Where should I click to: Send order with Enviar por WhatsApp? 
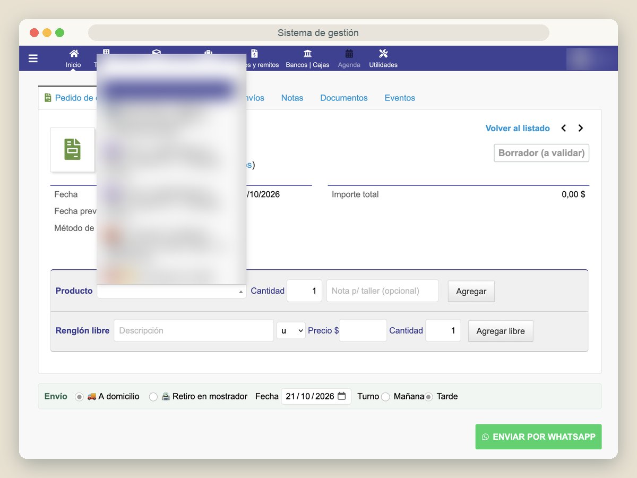[538, 437]
